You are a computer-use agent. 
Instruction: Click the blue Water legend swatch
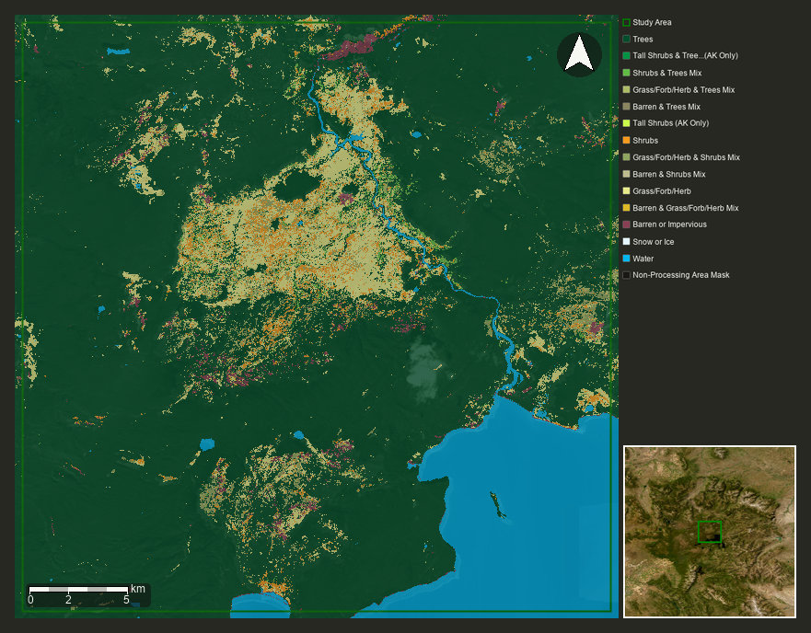pyautogui.click(x=626, y=258)
